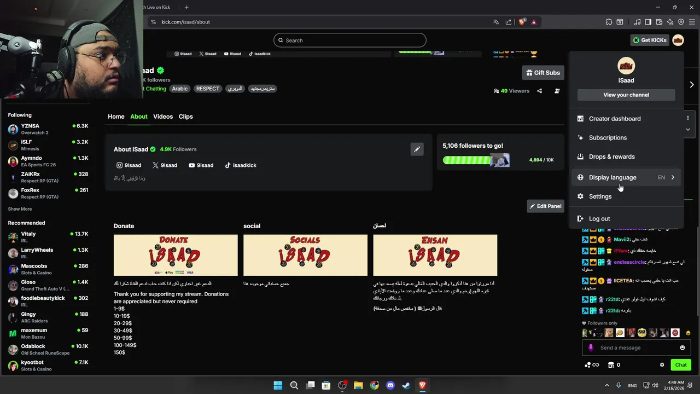700x394 pixels.
Task: Open File Explorer from the taskbar
Action: click(x=358, y=385)
